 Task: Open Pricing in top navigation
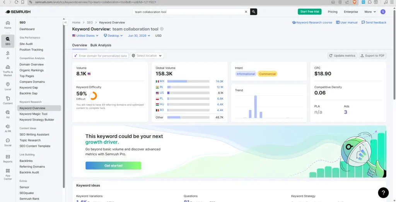point(332,12)
